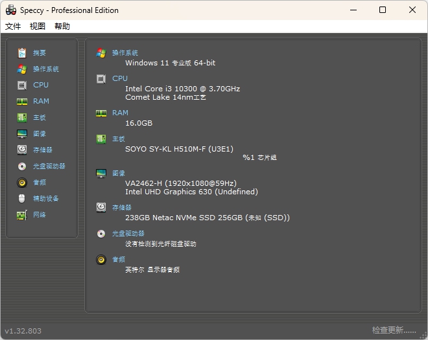Click the Speccy app icon in title bar
428x340 pixels.
pyautogui.click(x=11, y=10)
